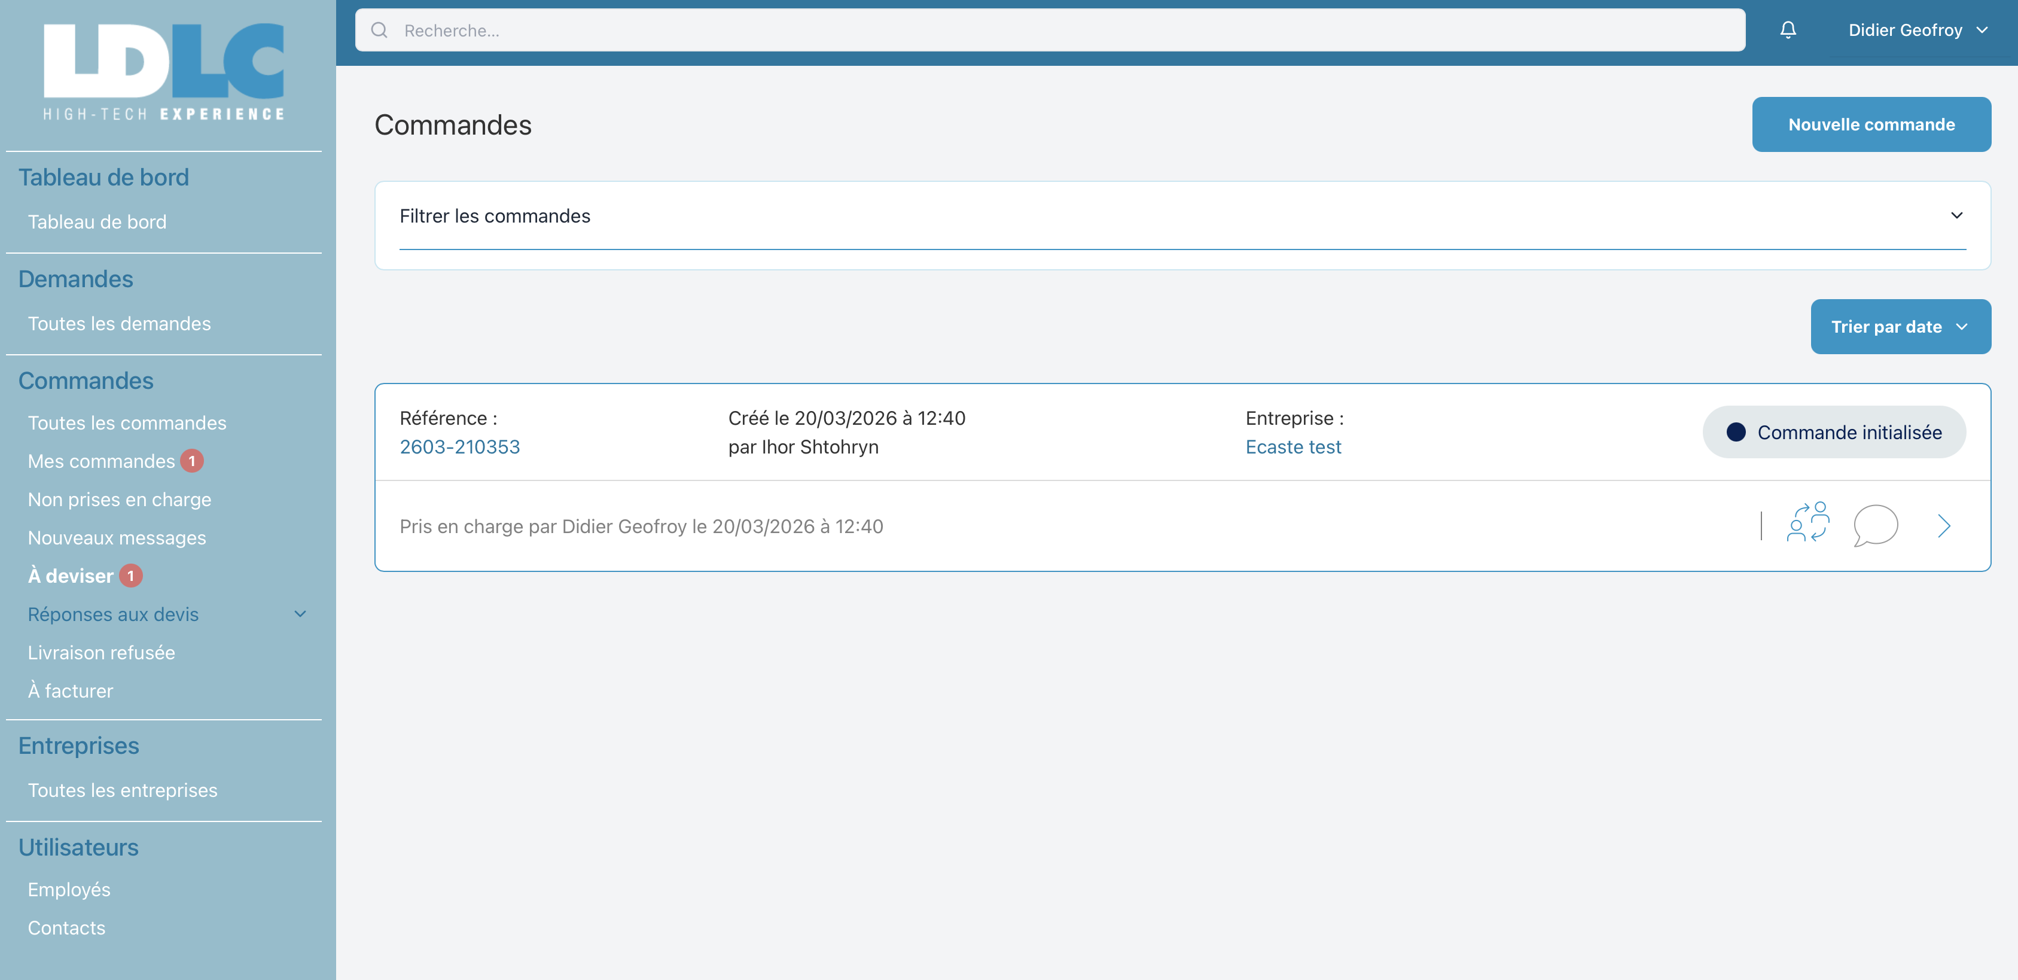Go to Tableau de bord menu item

(97, 222)
